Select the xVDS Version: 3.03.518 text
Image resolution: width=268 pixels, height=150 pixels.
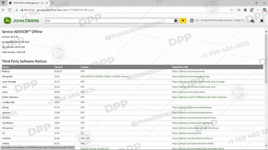[x=13, y=52]
